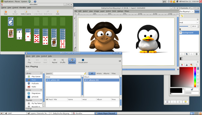Click the Hint lightbulb in Klondike toolbar

pyautogui.click(x=57, y=13)
